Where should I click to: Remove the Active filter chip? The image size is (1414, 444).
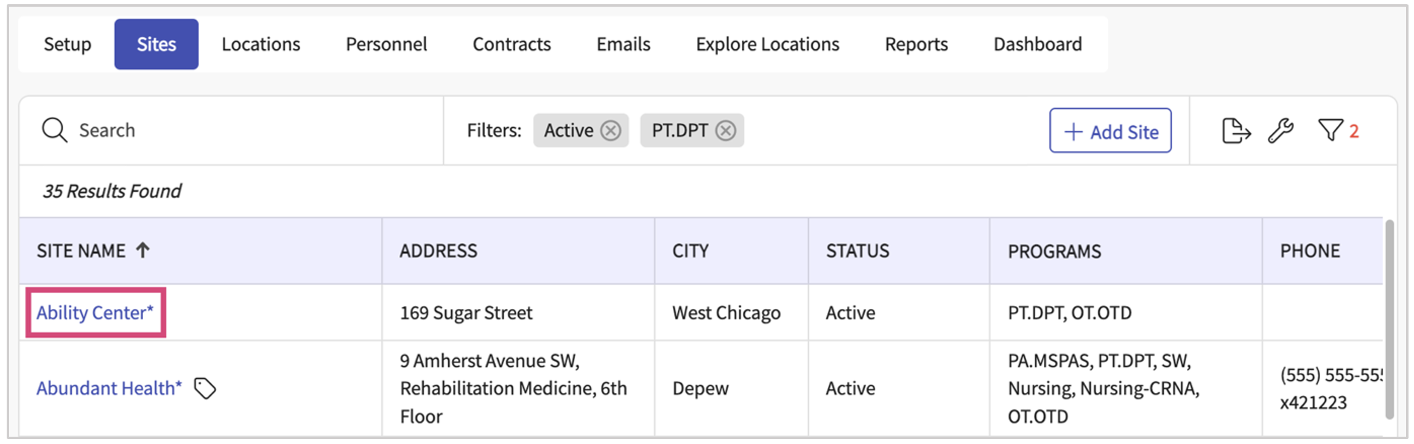611,131
